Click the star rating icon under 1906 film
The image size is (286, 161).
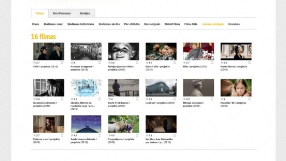click(x=34, y=63)
